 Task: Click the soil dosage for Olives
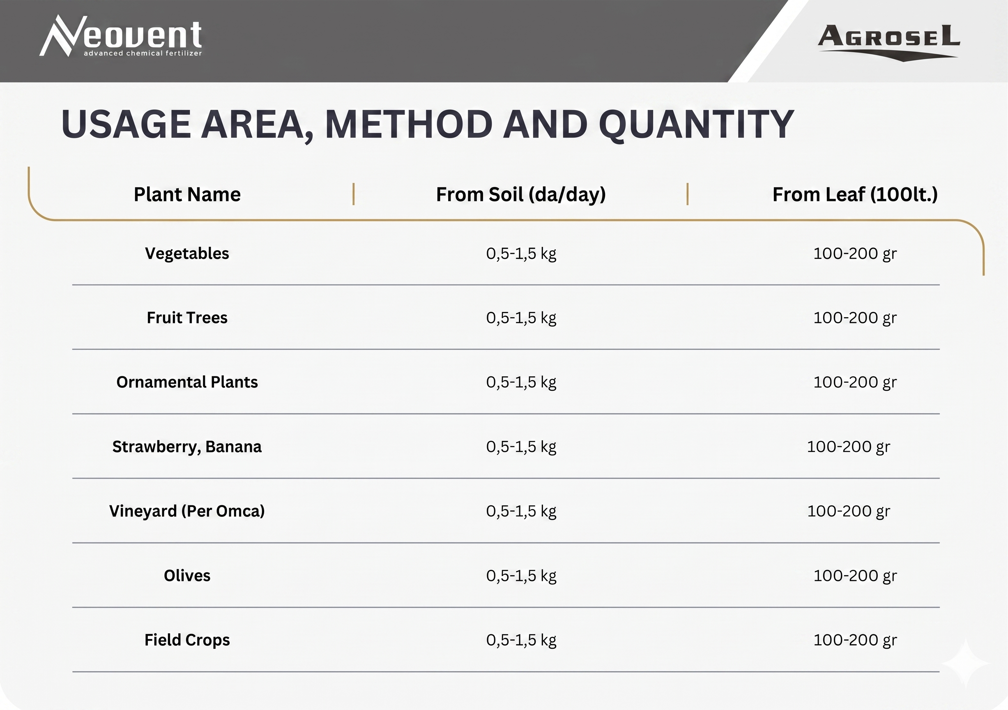click(x=521, y=576)
